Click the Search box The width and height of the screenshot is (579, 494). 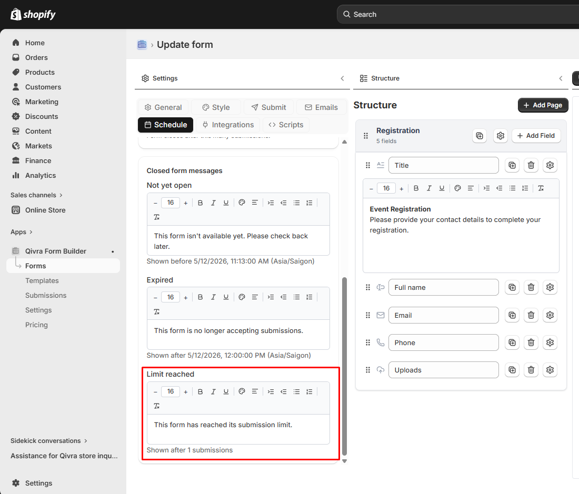click(x=458, y=14)
